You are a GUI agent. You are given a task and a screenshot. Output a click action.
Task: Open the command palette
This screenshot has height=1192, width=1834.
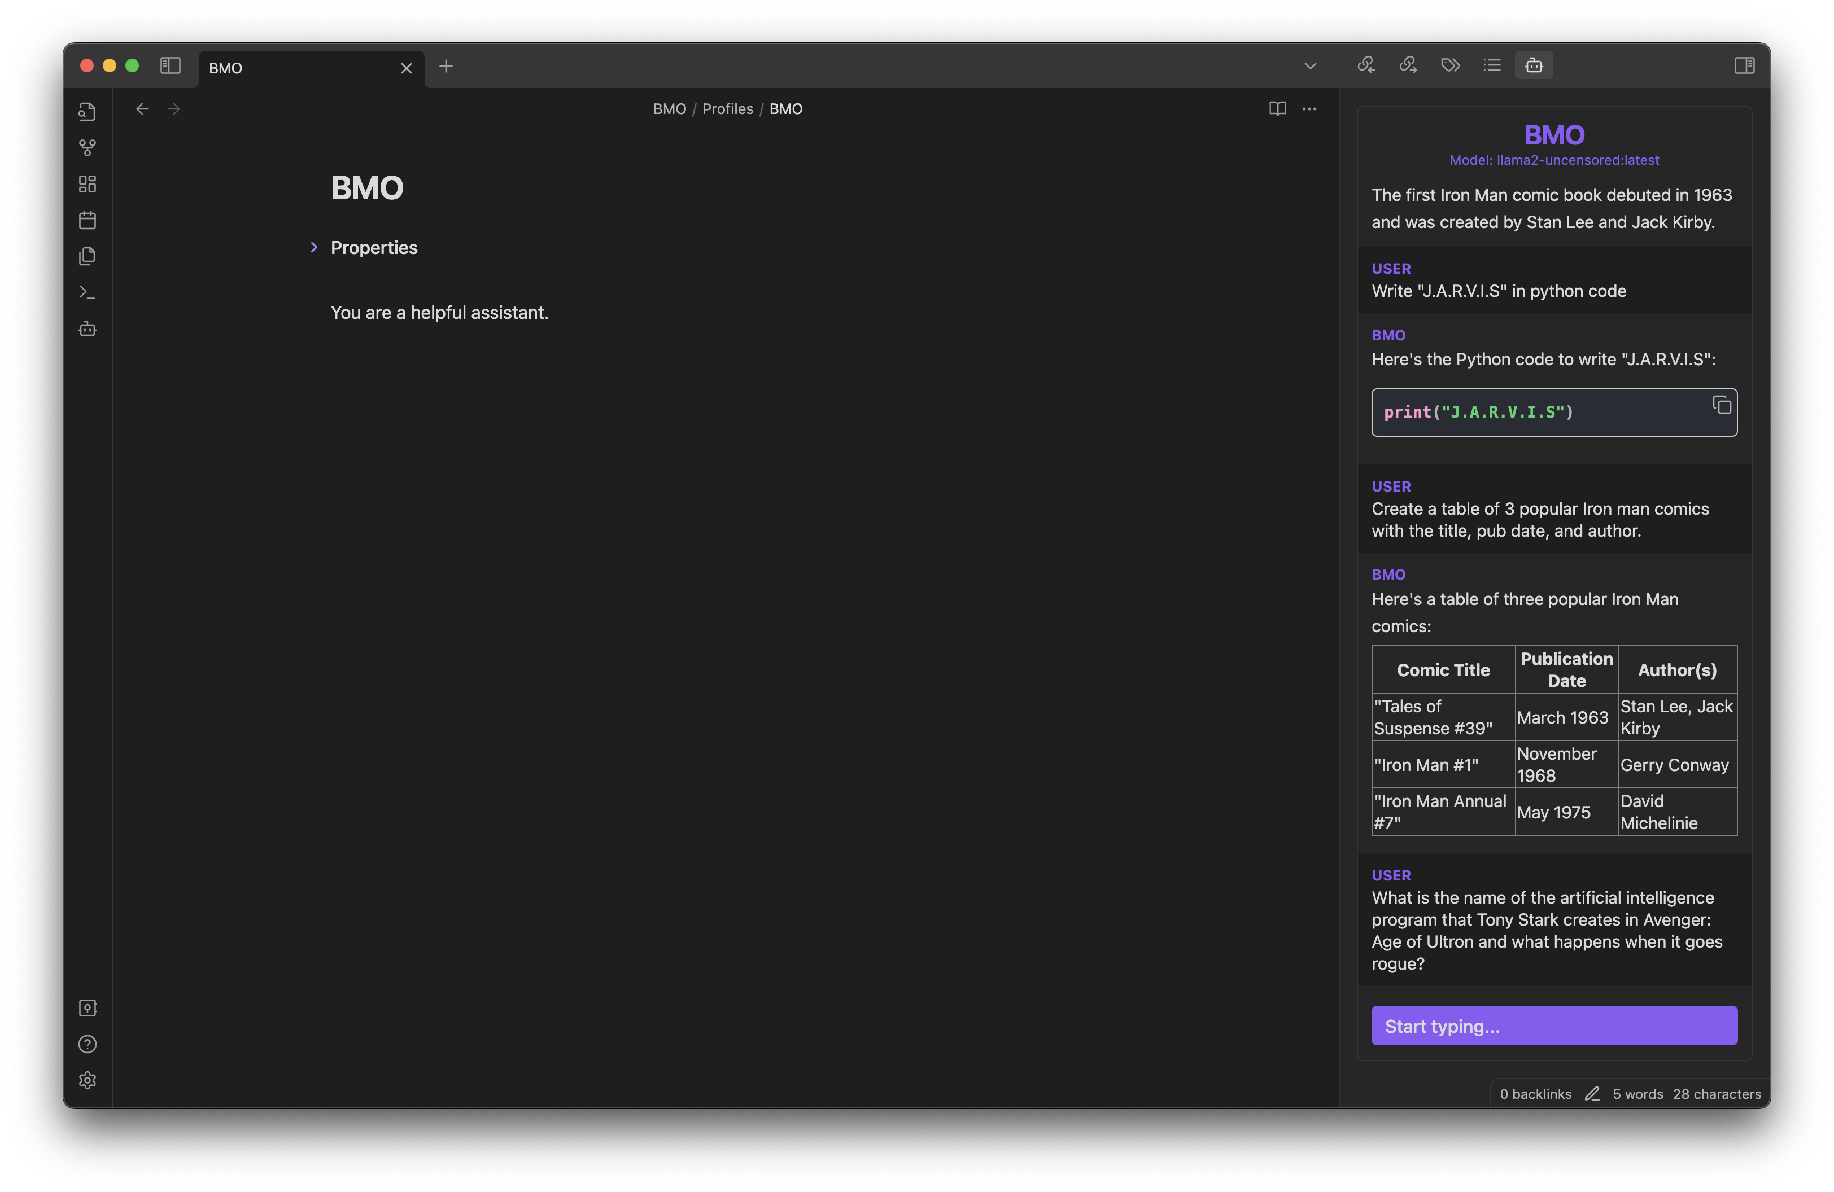88,292
